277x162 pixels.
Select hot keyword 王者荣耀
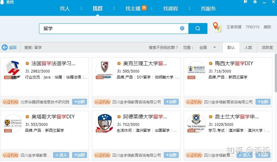(x=234, y=27)
